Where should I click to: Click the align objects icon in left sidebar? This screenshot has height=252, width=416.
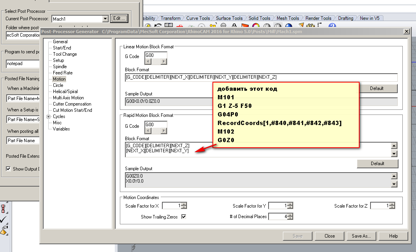point(3,209)
